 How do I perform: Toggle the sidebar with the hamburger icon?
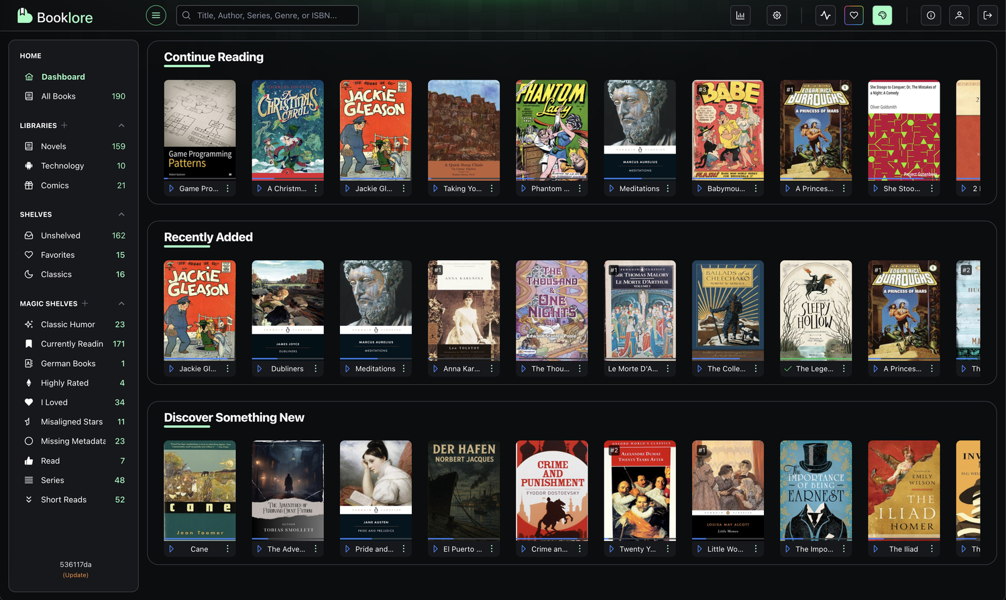[x=156, y=15]
